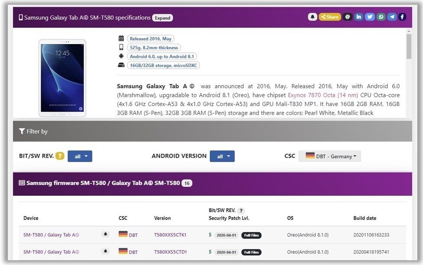Open the Android Version 'all' dropdown
This screenshot has height=265, width=423.
(222, 156)
